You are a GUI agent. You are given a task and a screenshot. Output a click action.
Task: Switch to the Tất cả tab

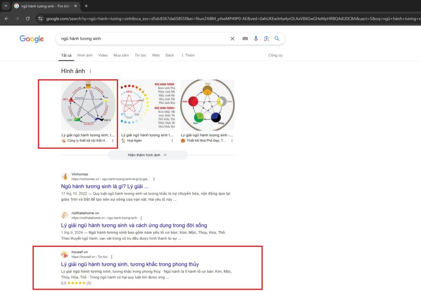66,55
